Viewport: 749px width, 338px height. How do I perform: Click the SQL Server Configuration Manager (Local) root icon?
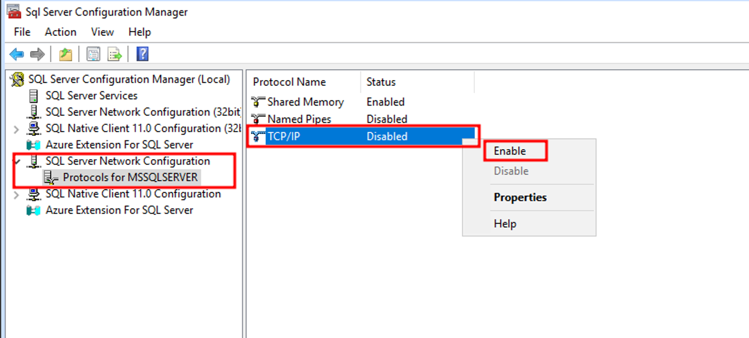click(x=18, y=80)
